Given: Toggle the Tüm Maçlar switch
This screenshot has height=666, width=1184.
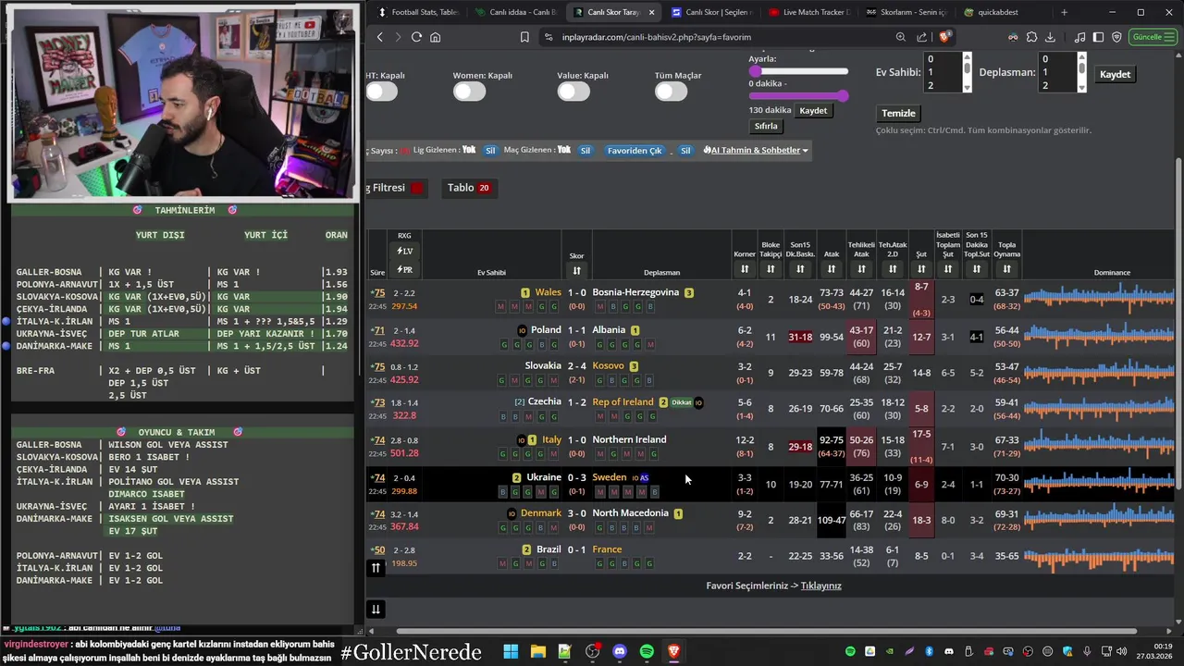Looking at the screenshot, I should click(x=671, y=91).
